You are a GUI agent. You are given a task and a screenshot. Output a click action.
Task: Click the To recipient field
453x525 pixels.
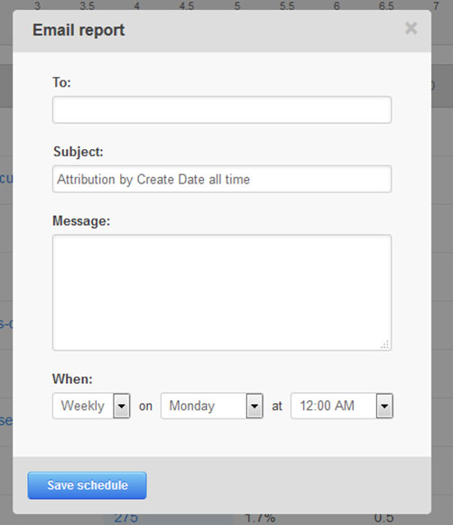(222, 110)
